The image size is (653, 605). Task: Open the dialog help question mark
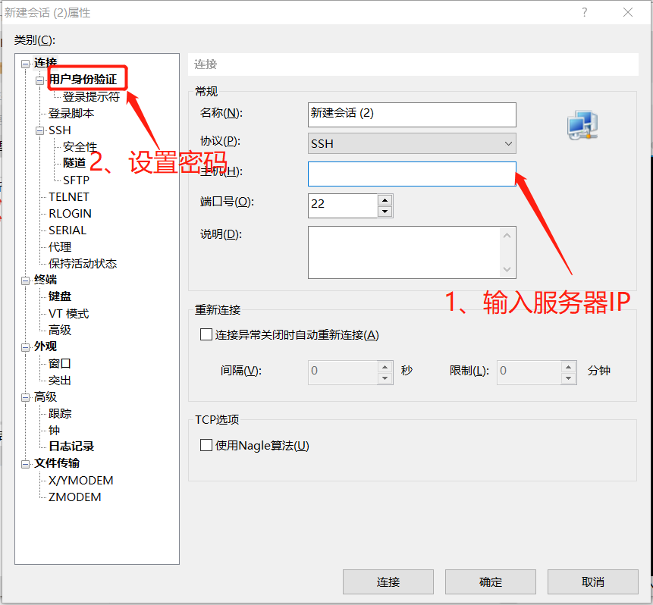[x=585, y=12]
